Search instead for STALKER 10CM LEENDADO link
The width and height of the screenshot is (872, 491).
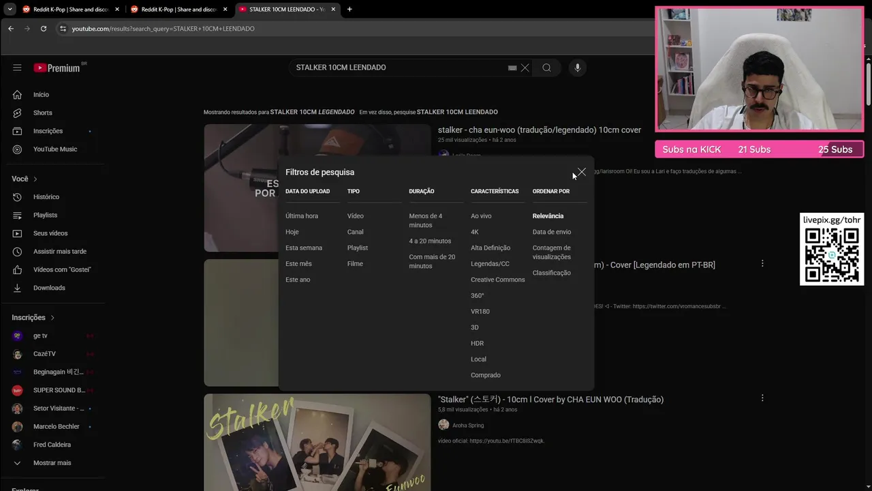coord(457,112)
